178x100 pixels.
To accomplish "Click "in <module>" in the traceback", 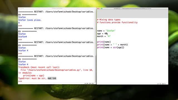I will (25, 73).
